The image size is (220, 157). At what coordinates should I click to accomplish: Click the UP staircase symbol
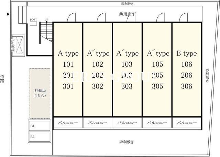point(46,32)
